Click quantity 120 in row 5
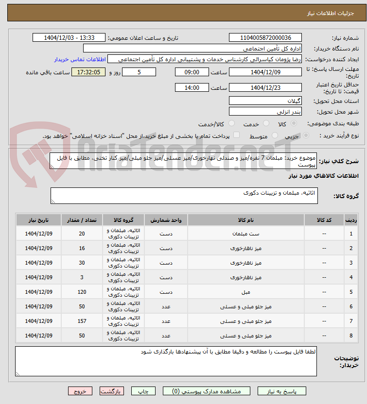367x404 pixels. click(x=82, y=292)
